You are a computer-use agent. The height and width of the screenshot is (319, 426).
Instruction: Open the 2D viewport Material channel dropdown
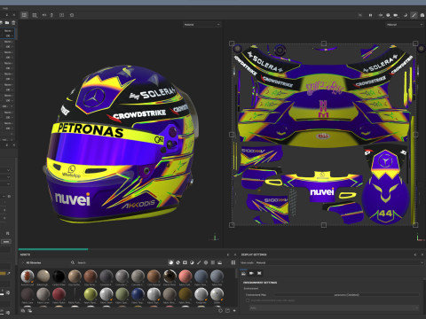click(405, 25)
